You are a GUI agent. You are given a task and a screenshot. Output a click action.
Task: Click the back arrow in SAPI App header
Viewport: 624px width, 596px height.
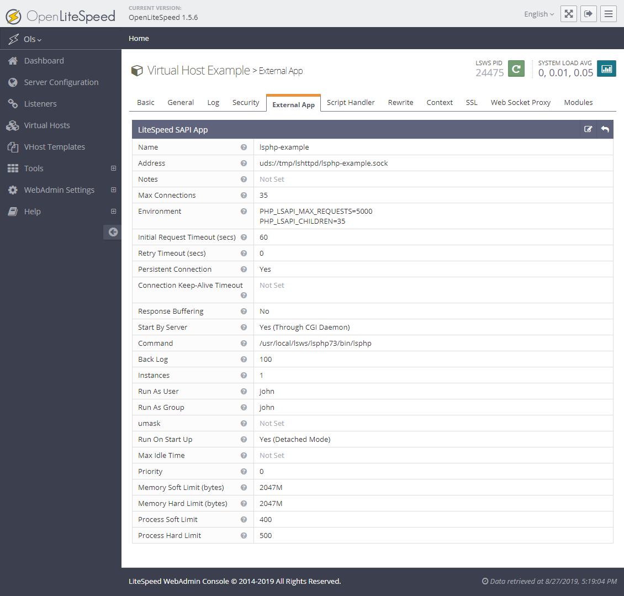tap(605, 129)
